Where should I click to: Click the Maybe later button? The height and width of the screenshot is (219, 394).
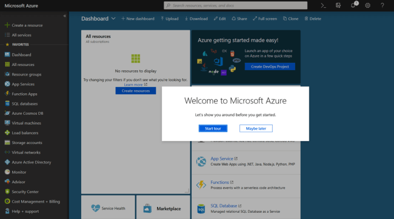[256, 128]
